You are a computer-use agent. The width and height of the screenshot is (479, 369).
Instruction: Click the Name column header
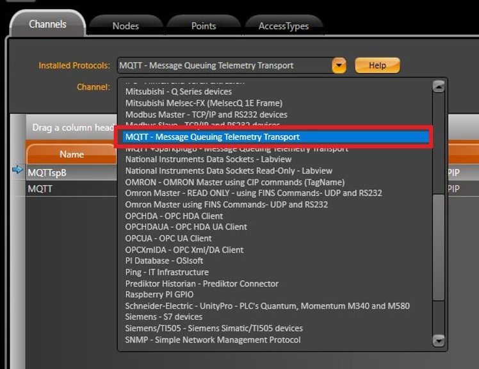coord(72,154)
